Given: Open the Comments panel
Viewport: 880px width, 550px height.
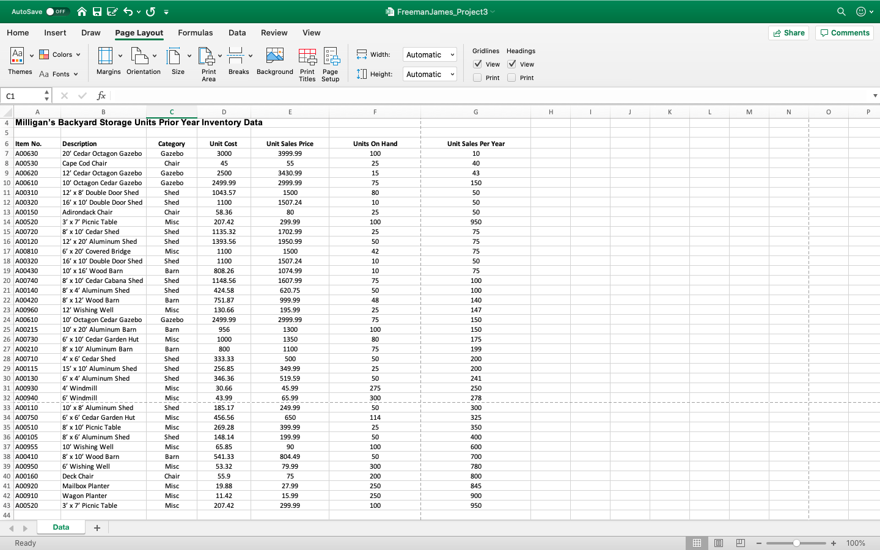Looking at the screenshot, I should click(x=844, y=33).
